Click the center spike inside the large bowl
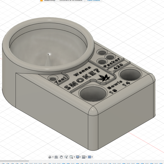This screenshot has height=164, width=164. point(48,60)
